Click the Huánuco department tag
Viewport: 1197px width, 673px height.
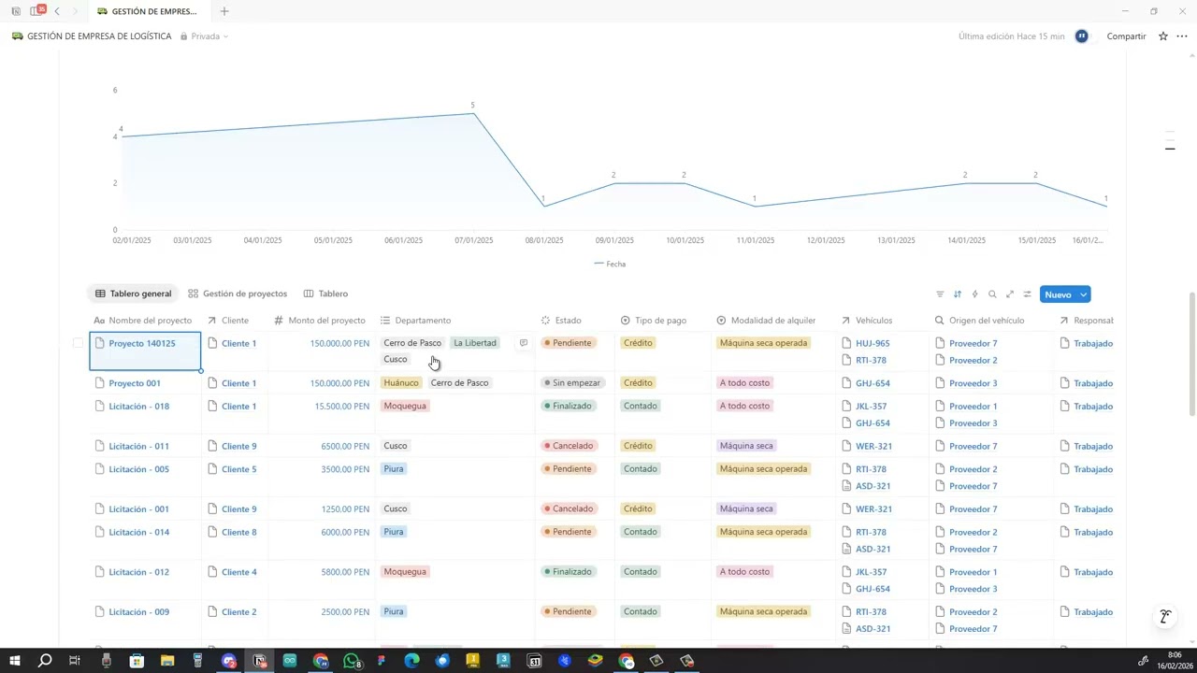pyautogui.click(x=401, y=382)
